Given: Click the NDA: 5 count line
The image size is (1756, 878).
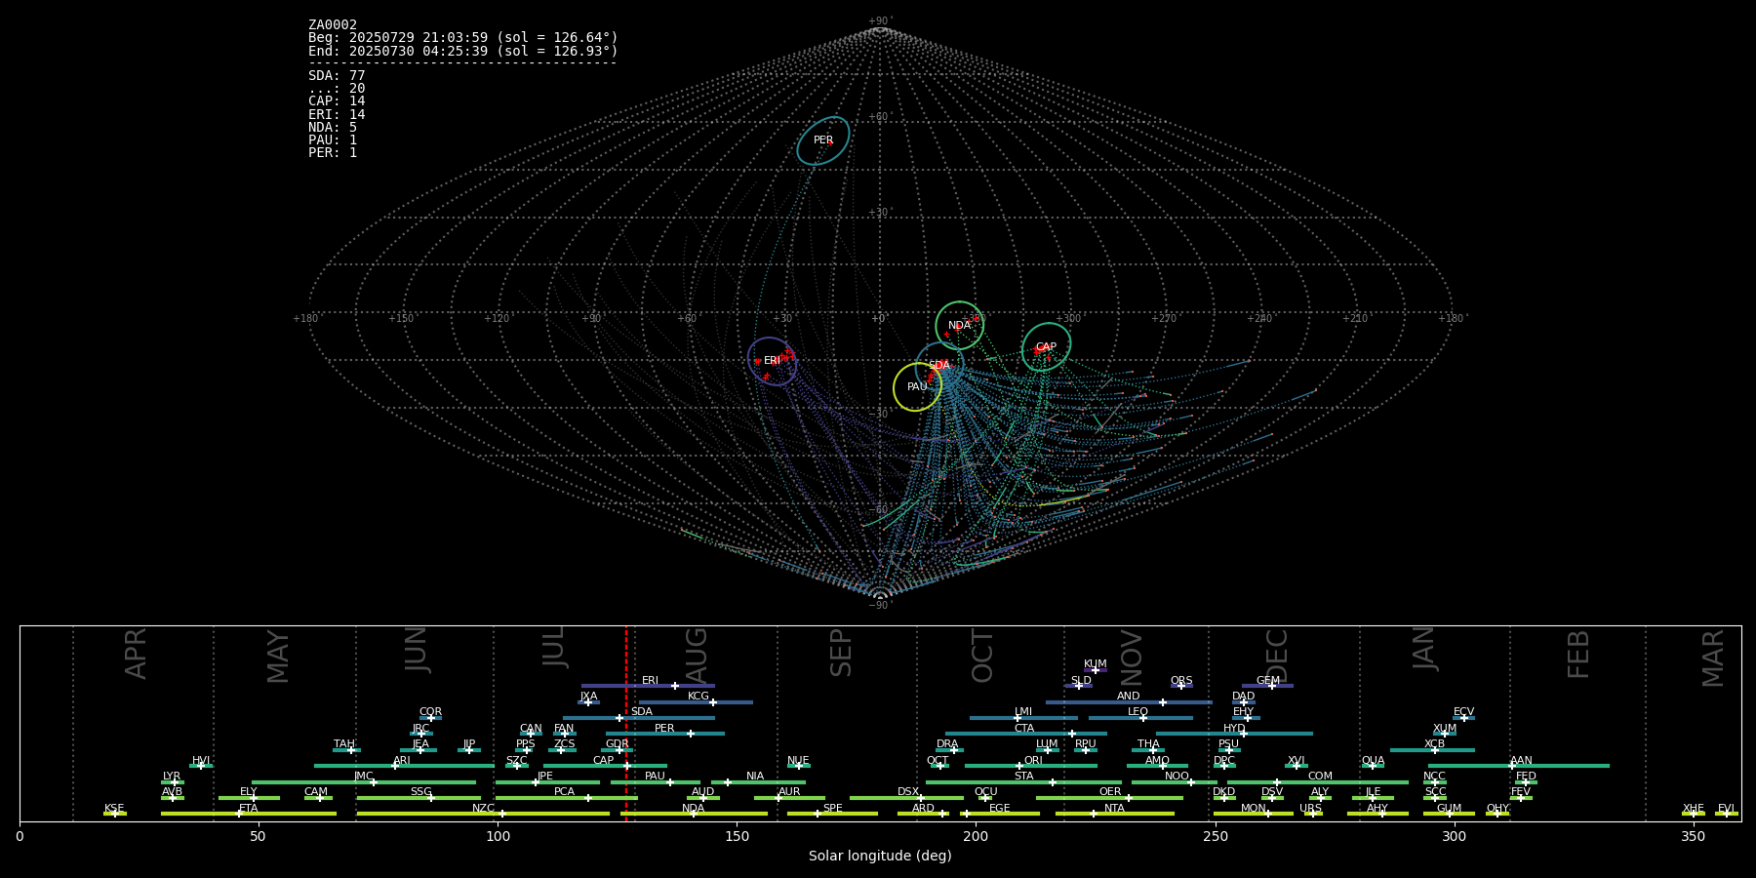Looking at the screenshot, I should (x=333, y=128).
